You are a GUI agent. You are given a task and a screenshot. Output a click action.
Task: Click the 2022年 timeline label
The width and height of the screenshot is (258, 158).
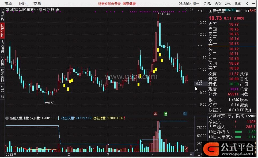click(x=11, y=155)
